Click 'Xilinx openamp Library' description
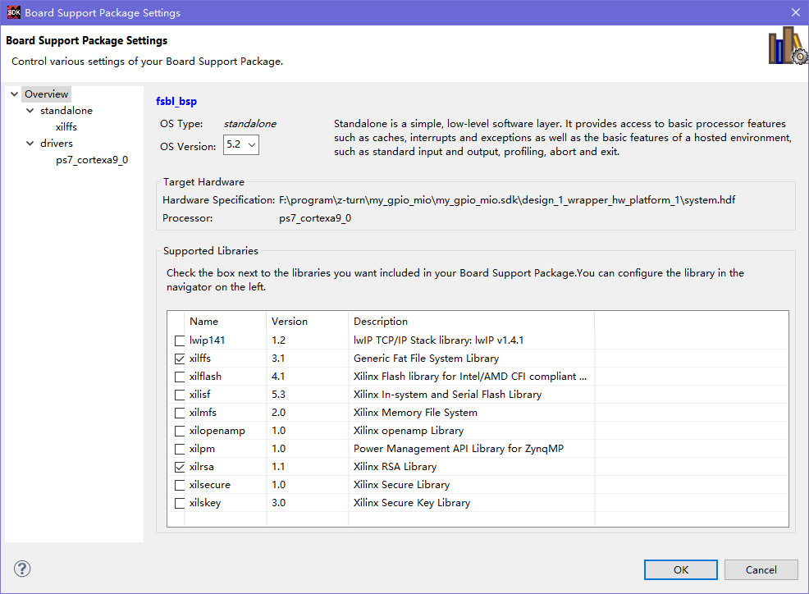This screenshot has height=594, width=809. click(409, 431)
